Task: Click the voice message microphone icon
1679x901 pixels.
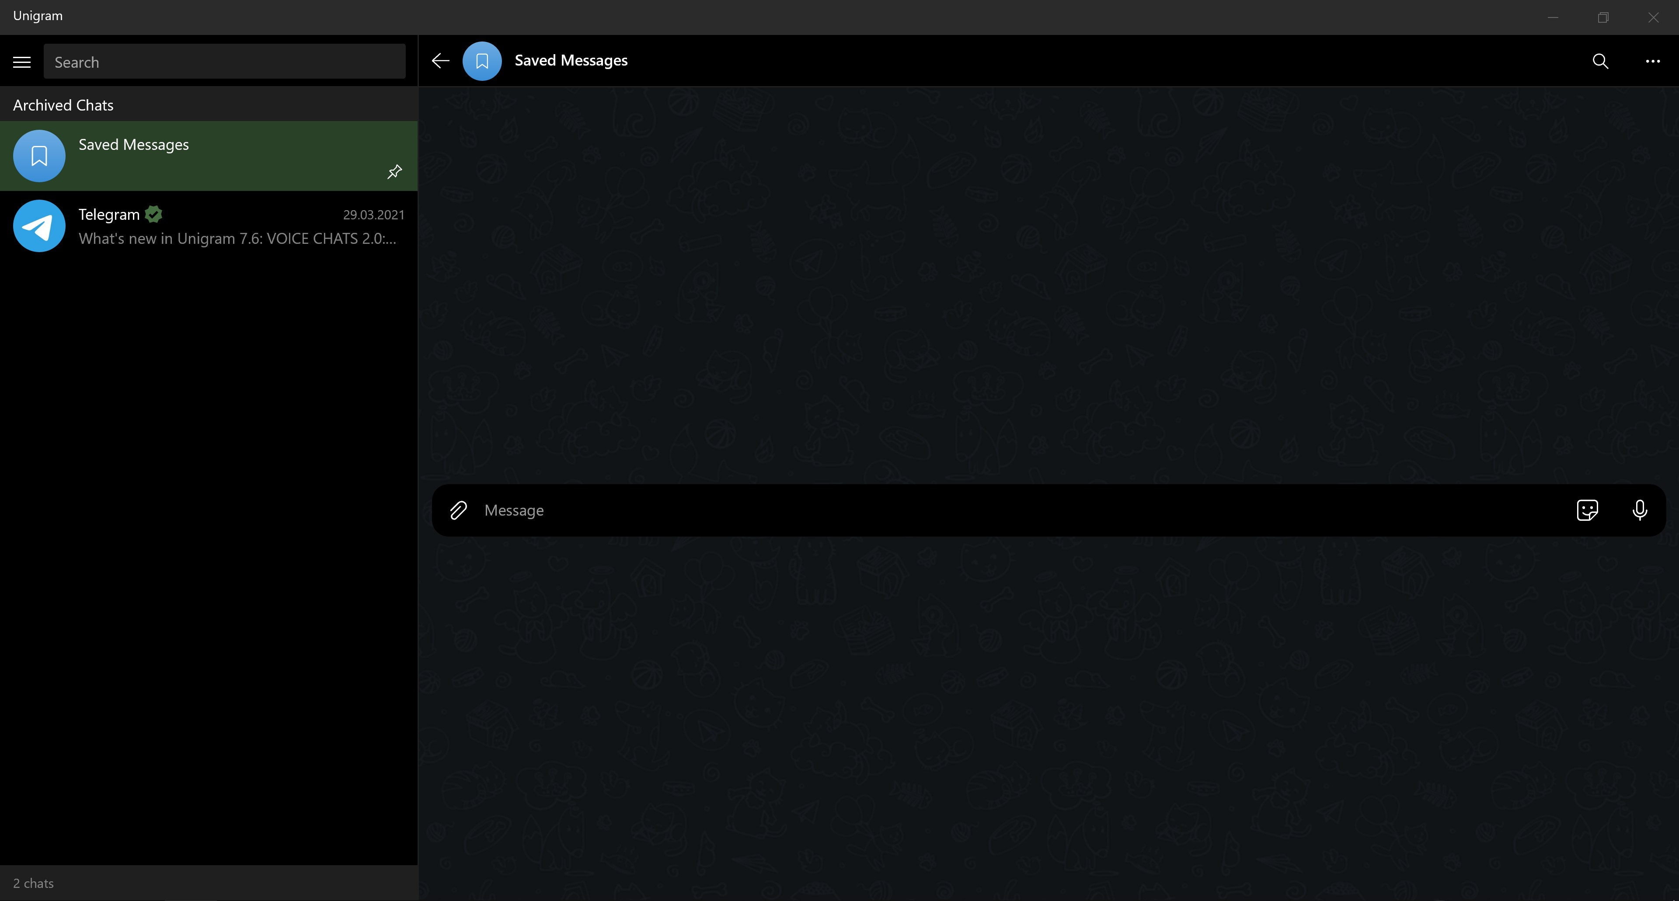Action: pyautogui.click(x=1640, y=510)
